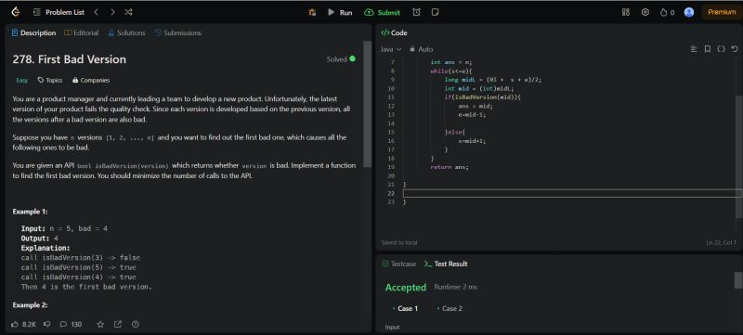Click the LeetCode logo icon
743x335 pixels.
16,12
